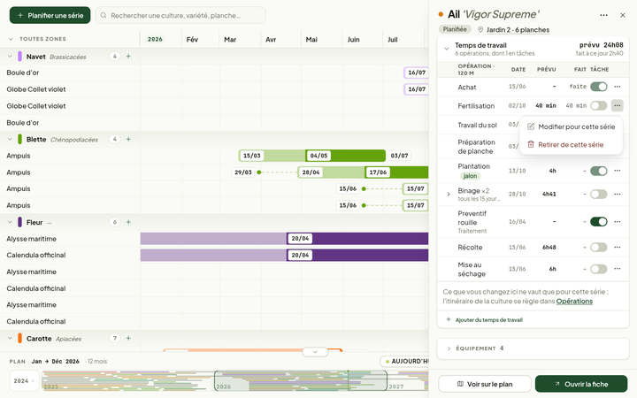Choose Retirer de cette série
Viewport: 637px width, 398px height.
click(571, 144)
